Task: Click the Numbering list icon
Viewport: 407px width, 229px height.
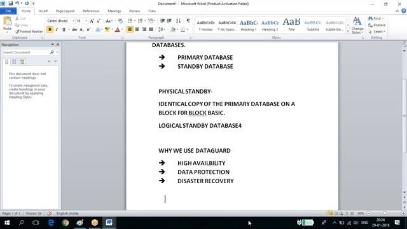Action: pyautogui.click(x=140, y=21)
